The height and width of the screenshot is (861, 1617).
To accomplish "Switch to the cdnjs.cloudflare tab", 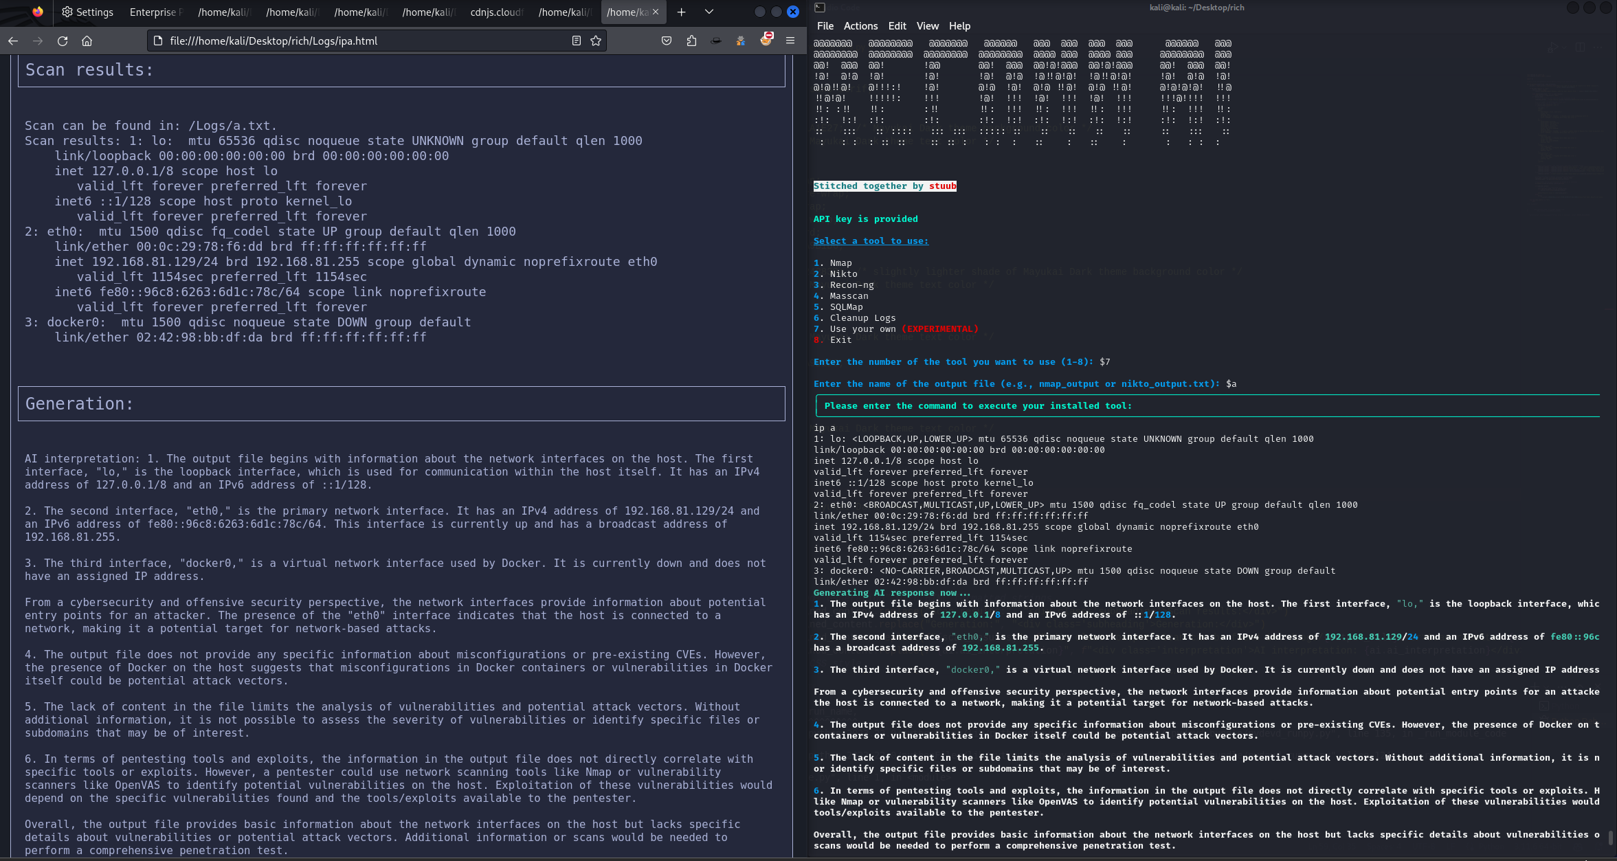I will [496, 12].
